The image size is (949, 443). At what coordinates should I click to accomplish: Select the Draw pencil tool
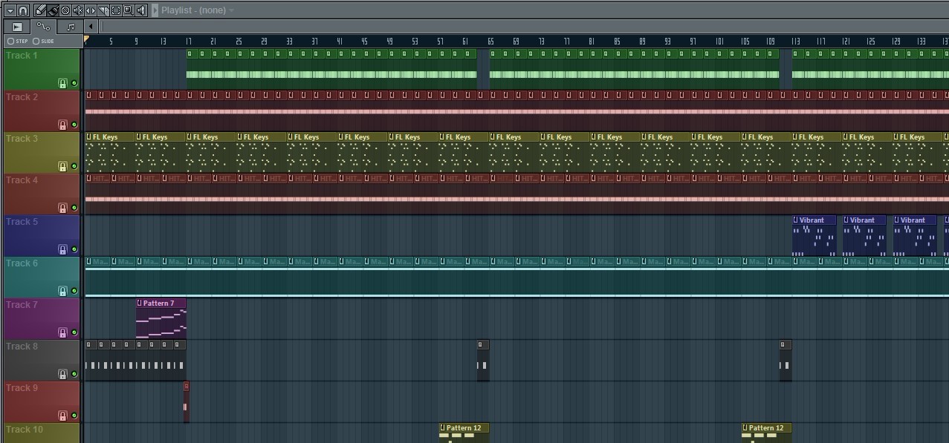(41, 10)
